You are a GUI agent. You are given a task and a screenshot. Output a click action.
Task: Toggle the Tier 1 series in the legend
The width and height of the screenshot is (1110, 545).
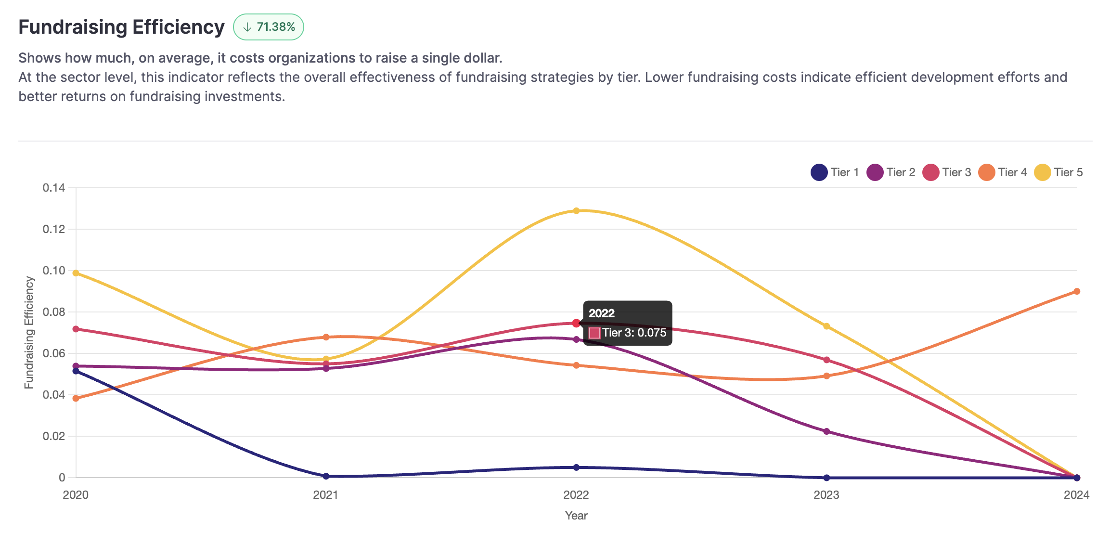pos(835,172)
